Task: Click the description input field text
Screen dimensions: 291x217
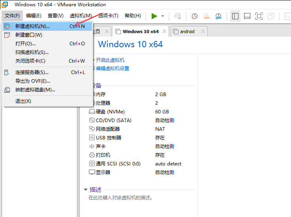Action: tap(121, 198)
